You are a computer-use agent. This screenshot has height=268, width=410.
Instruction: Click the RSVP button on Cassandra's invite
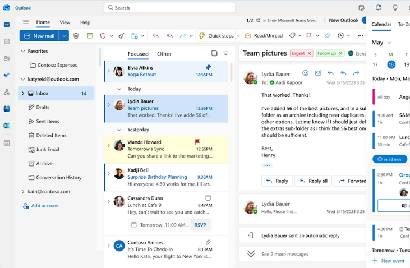(200, 225)
